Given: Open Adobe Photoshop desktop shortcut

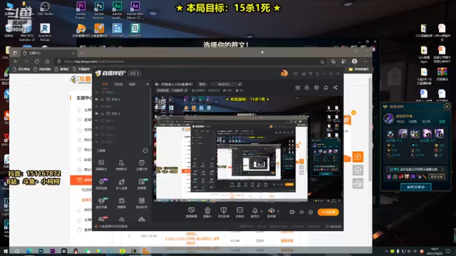Looking at the screenshot, I should click(x=99, y=10).
